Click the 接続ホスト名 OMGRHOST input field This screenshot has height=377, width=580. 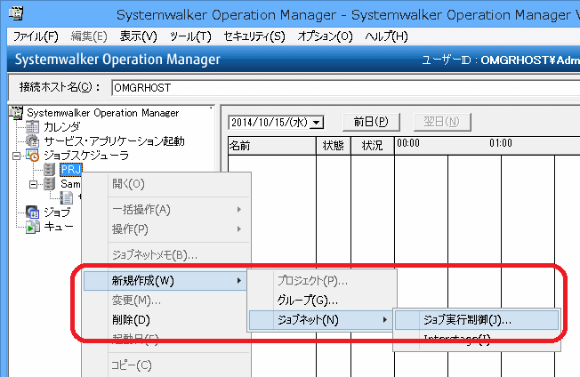346,88
